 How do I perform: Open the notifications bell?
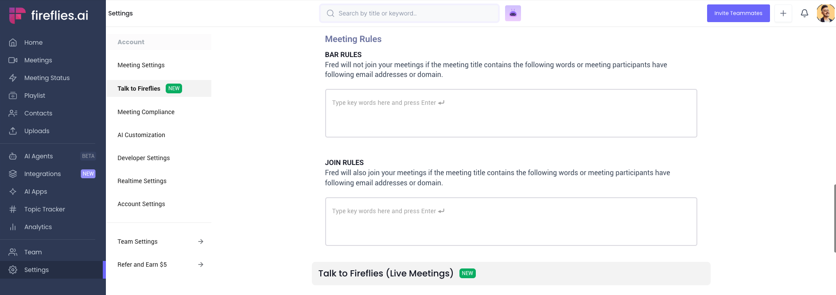click(x=804, y=13)
